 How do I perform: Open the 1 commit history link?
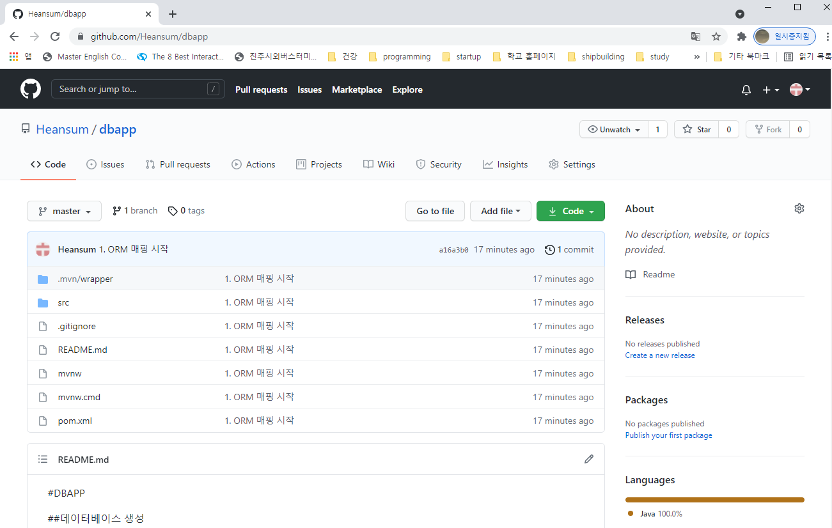coord(569,249)
